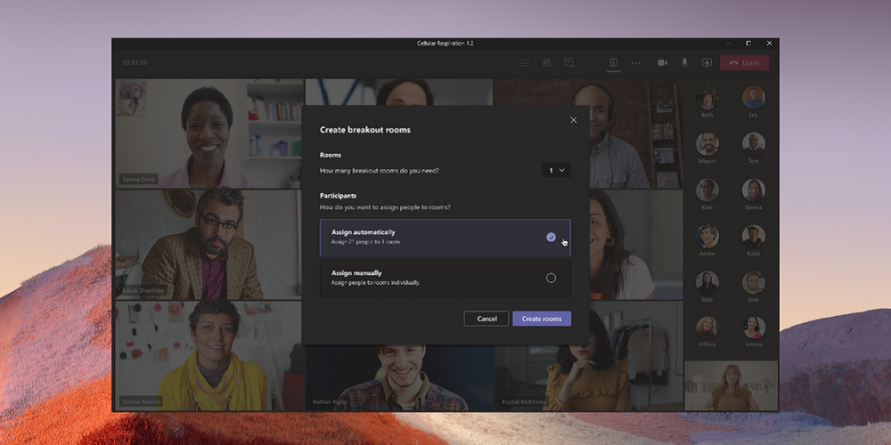Select Jessica's avatar in the side panel
The width and height of the screenshot is (891, 445).
coord(754,328)
